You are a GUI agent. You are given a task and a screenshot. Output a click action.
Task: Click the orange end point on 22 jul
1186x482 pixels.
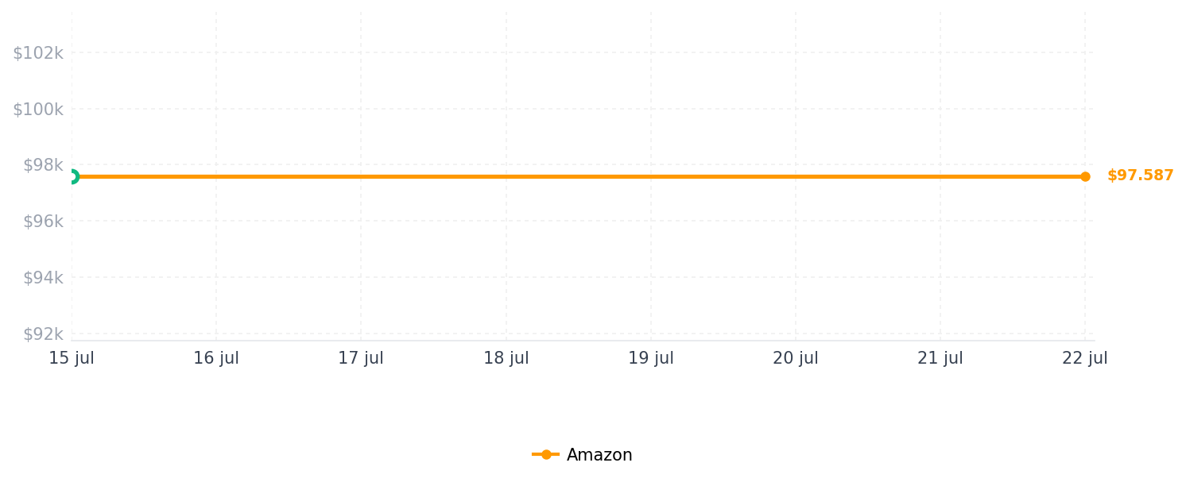click(1085, 176)
